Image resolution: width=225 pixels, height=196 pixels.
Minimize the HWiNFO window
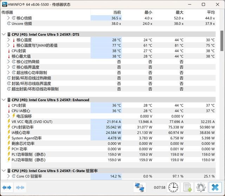tap(190, 5)
